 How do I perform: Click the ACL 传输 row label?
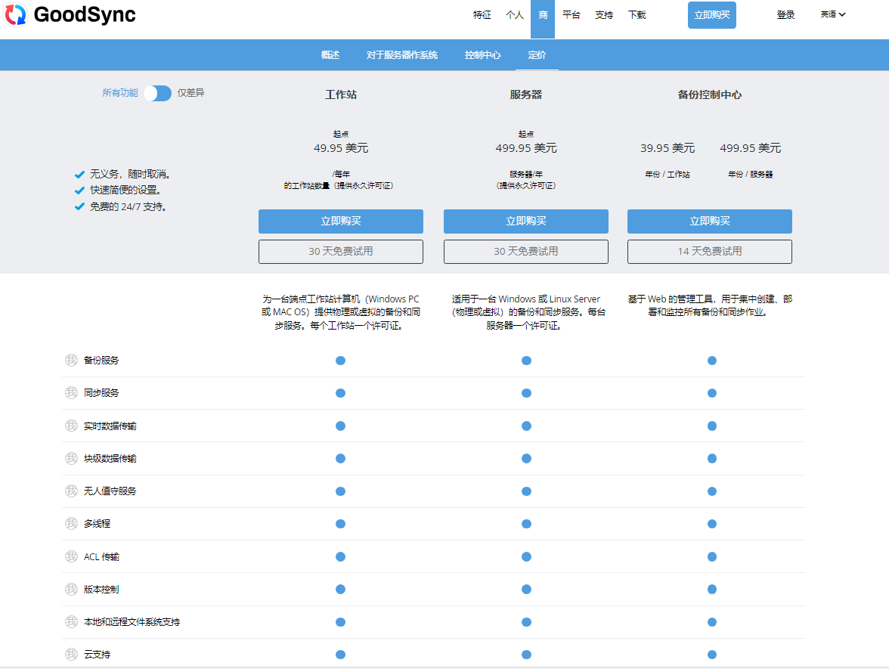click(101, 556)
